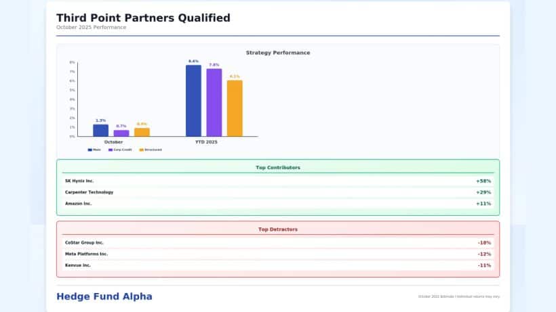The image size is (556, 312).
Task: Click the Third Point Partners Qualified title
Action: click(x=143, y=18)
